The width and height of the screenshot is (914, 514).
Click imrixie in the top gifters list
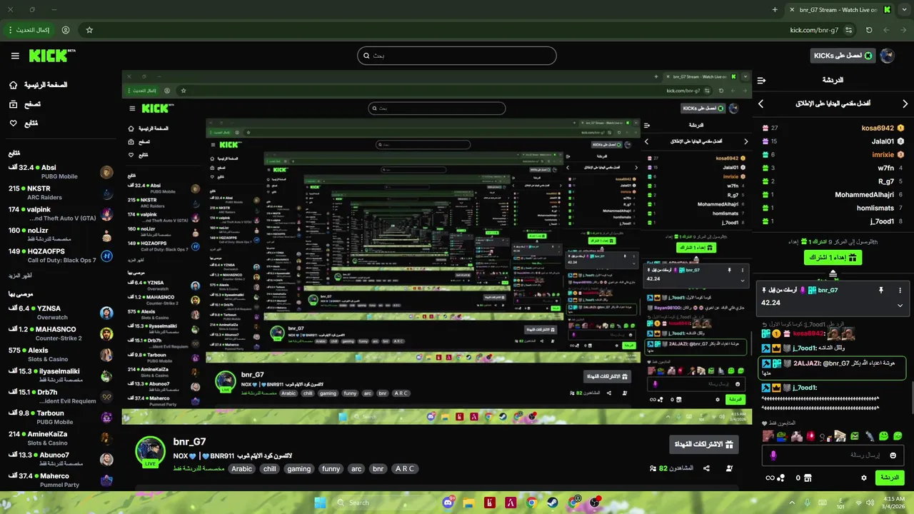(x=883, y=154)
